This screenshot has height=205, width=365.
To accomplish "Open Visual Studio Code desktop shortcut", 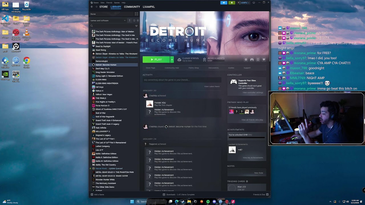I will pos(5,20).
